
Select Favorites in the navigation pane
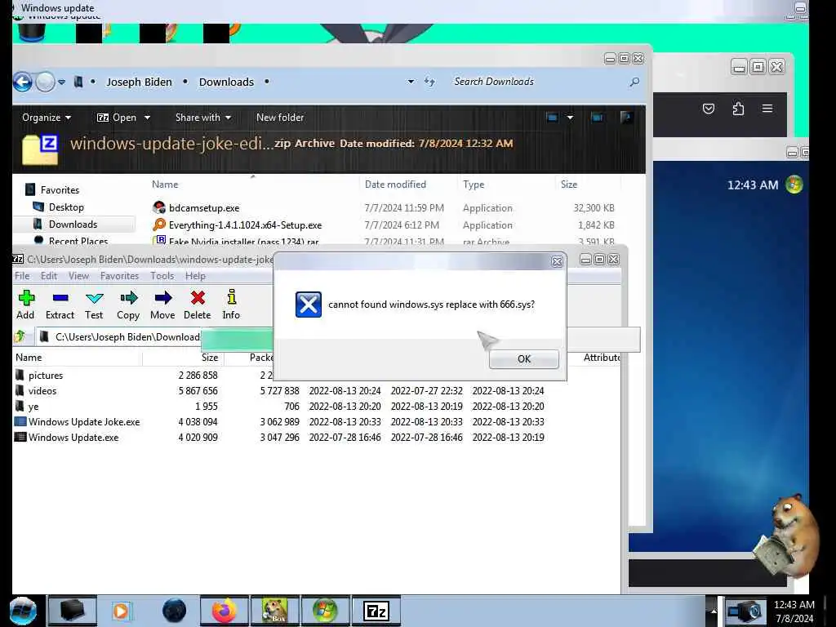click(x=59, y=189)
